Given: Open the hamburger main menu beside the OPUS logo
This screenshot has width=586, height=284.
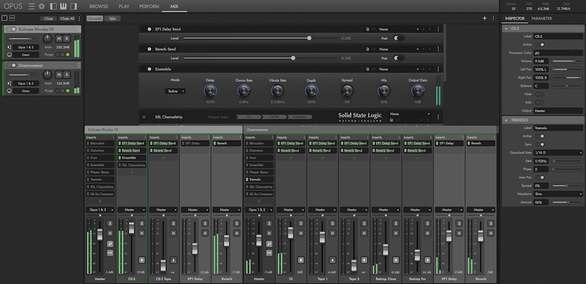Looking at the screenshot, I should coord(32,6).
